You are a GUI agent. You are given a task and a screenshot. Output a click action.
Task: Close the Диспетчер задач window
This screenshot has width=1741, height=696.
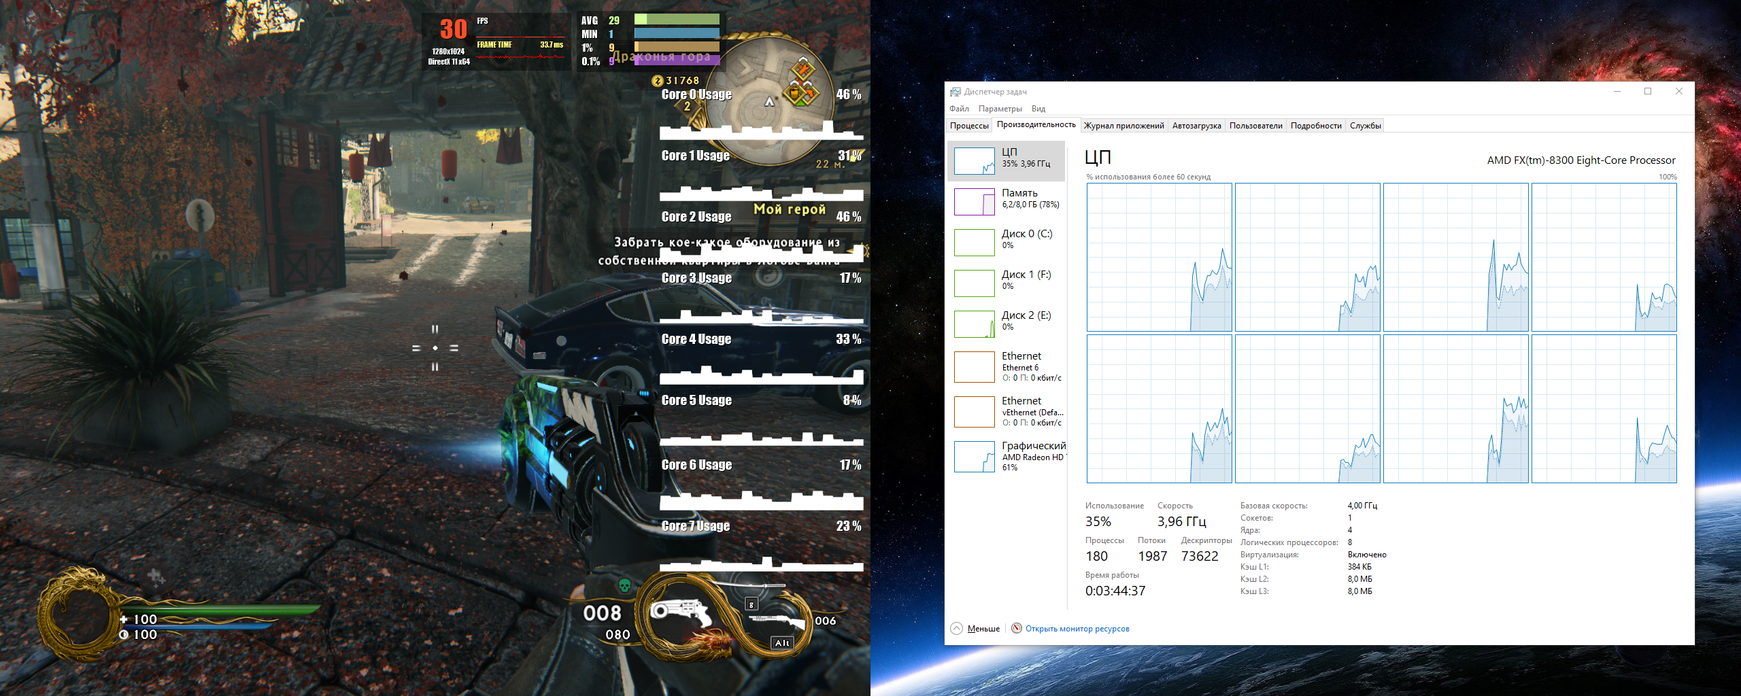click(1679, 92)
